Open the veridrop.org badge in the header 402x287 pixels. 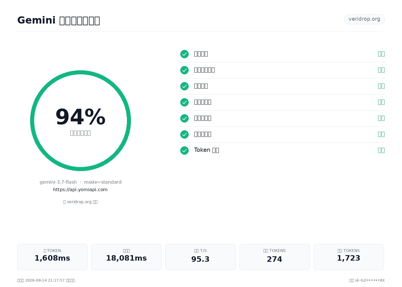pyautogui.click(x=364, y=19)
